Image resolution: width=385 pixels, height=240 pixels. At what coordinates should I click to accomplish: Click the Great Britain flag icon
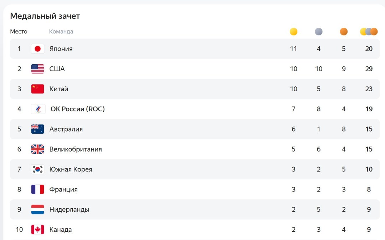(x=37, y=149)
